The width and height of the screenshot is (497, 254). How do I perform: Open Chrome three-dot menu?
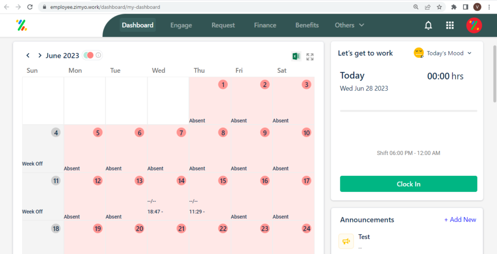pyautogui.click(x=489, y=7)
